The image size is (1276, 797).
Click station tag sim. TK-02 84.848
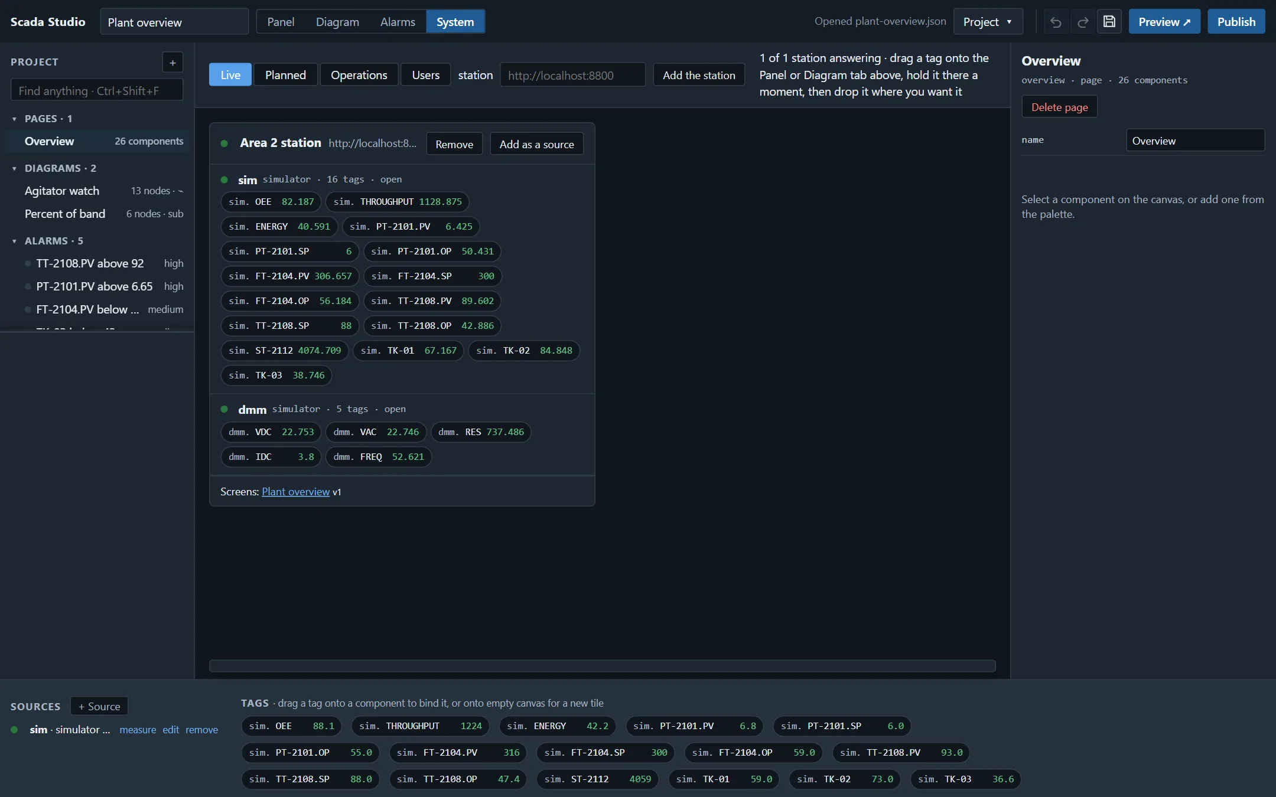coord(524,351)
